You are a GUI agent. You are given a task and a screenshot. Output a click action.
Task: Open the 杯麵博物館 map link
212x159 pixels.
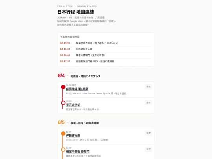[x=73, y=135]
